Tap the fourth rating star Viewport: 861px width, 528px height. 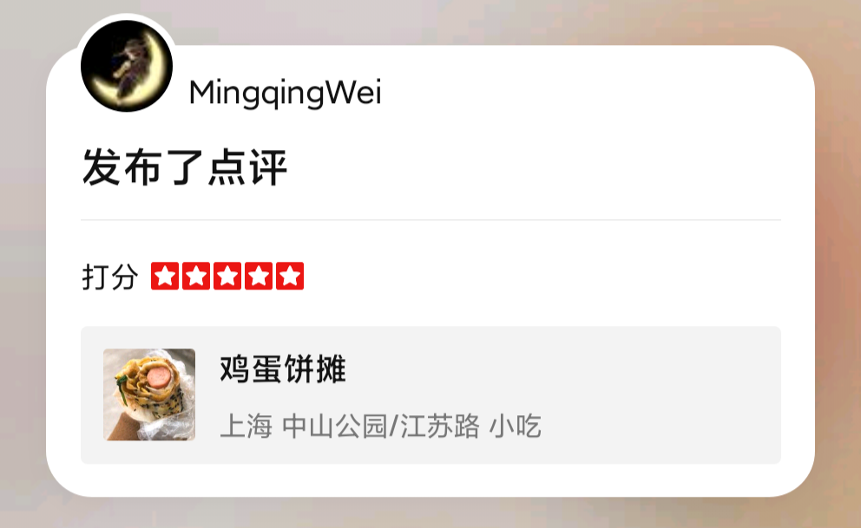259,276
